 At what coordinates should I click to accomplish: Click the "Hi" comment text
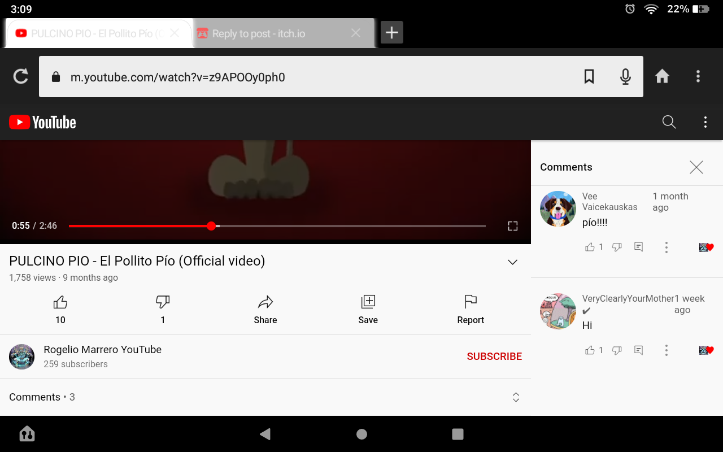[587, 325]
